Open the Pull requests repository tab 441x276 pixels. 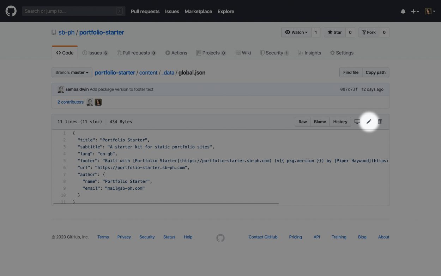click(x=137, y=53)
